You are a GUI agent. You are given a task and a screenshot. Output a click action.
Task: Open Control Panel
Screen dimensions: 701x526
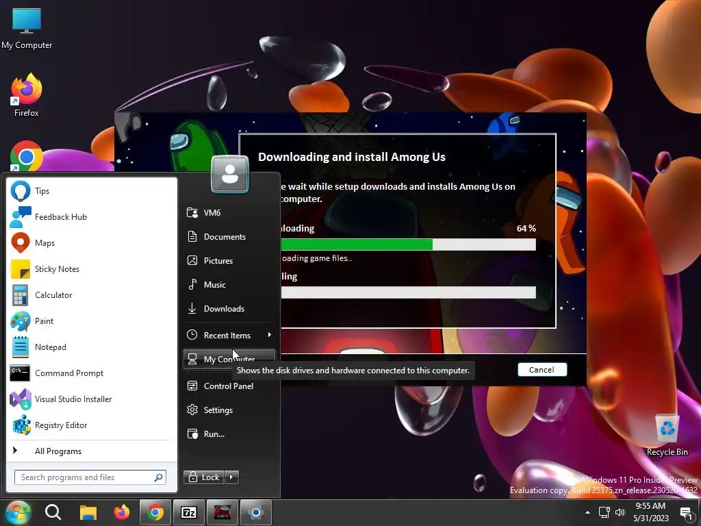(x=229, y=386)
